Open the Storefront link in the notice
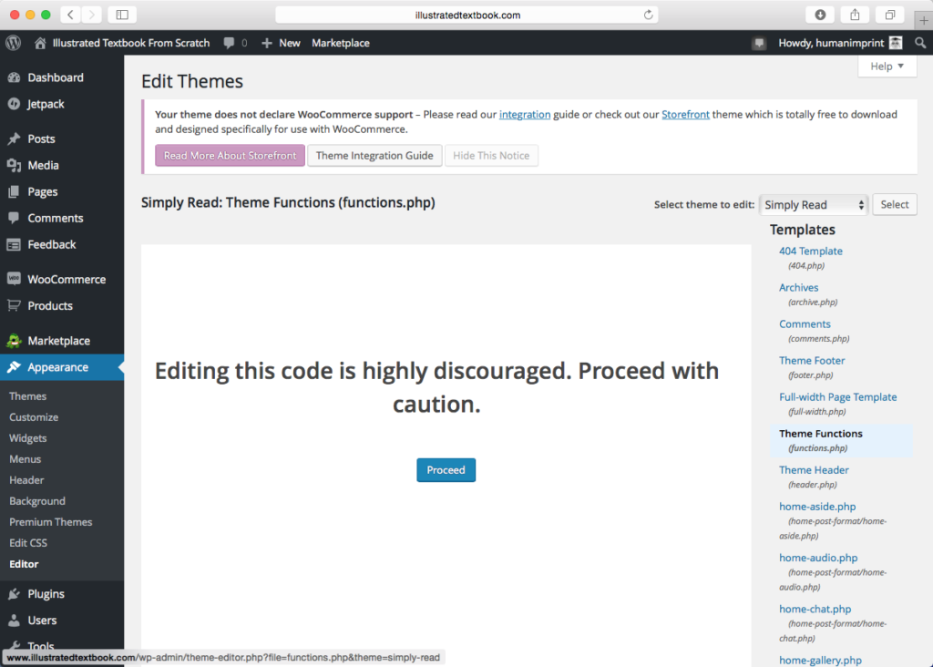This screenshot has height=667, width=933. [684, 114]
